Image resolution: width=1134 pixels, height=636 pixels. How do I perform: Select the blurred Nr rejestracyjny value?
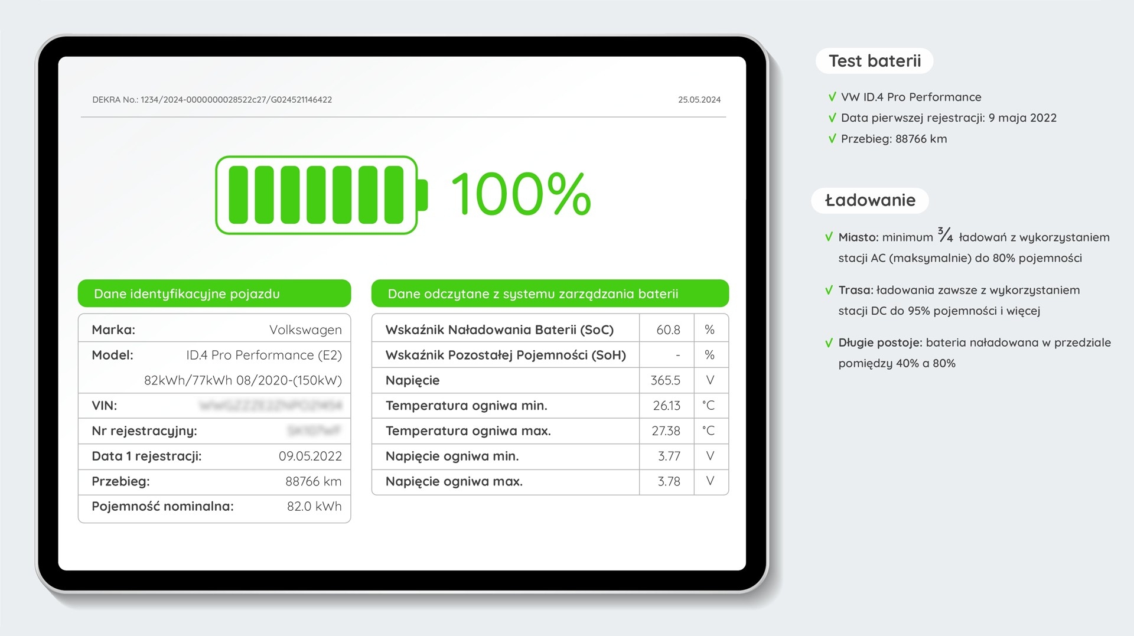[x=314, y=431]
